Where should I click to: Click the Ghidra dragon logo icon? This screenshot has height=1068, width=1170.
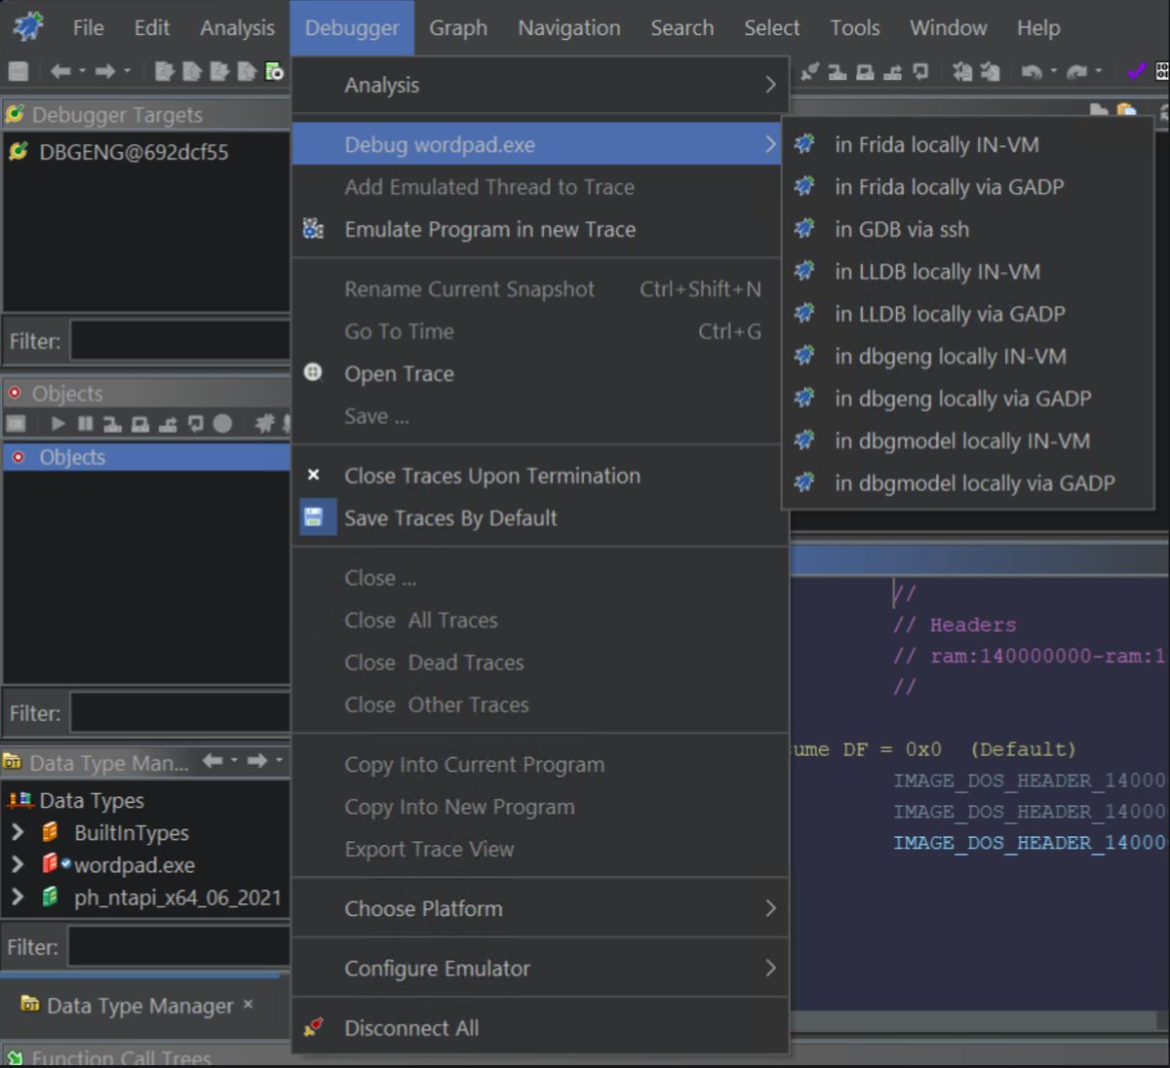tap(28, 26)
